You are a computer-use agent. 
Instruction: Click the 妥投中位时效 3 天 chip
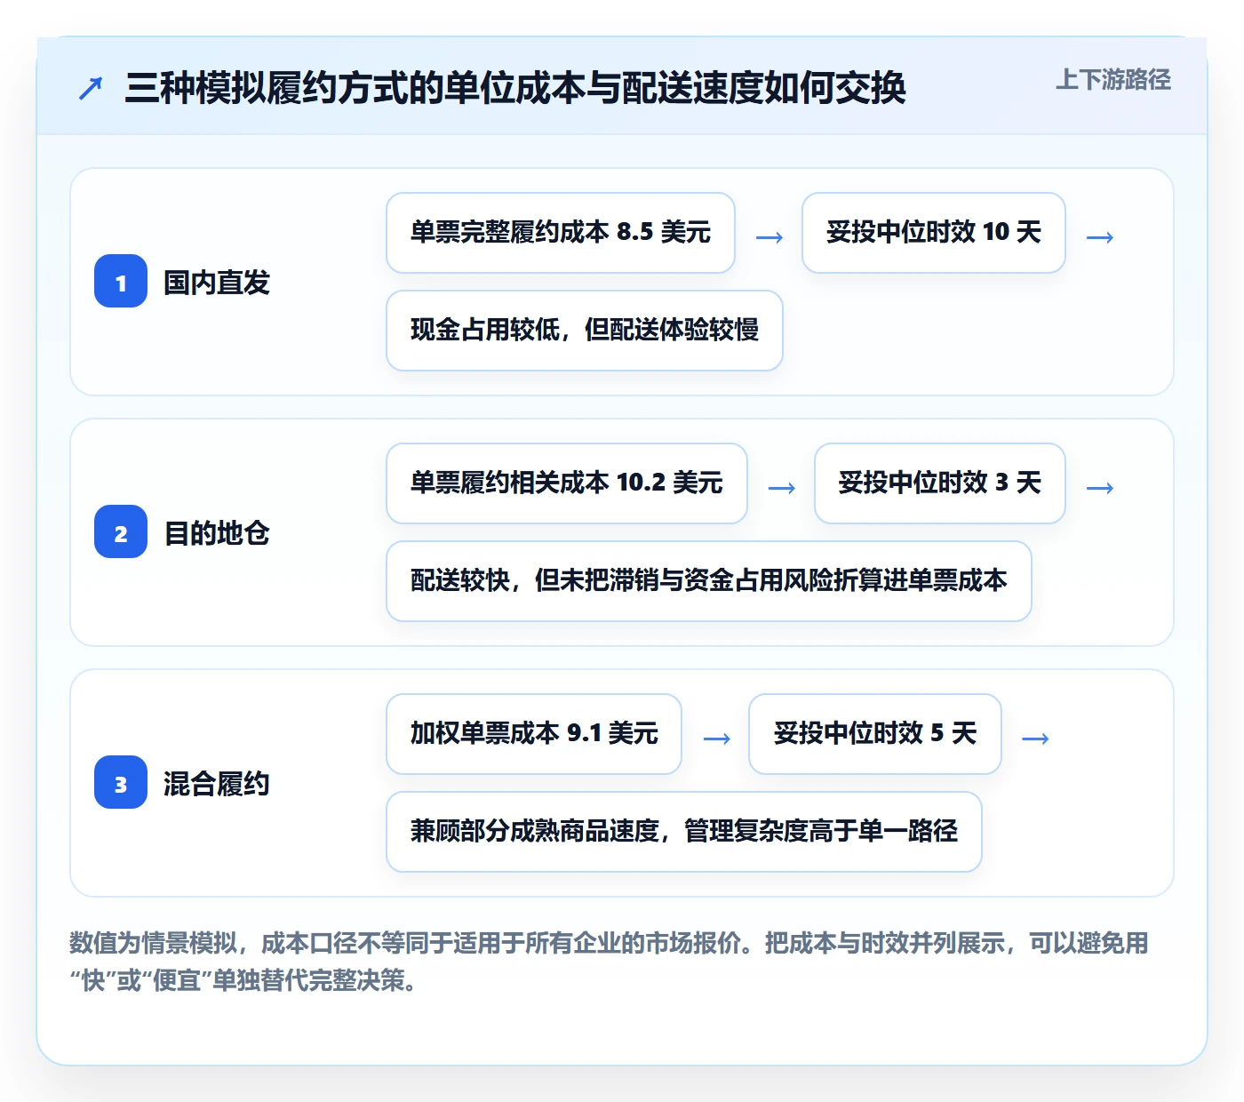click(940, 483)
